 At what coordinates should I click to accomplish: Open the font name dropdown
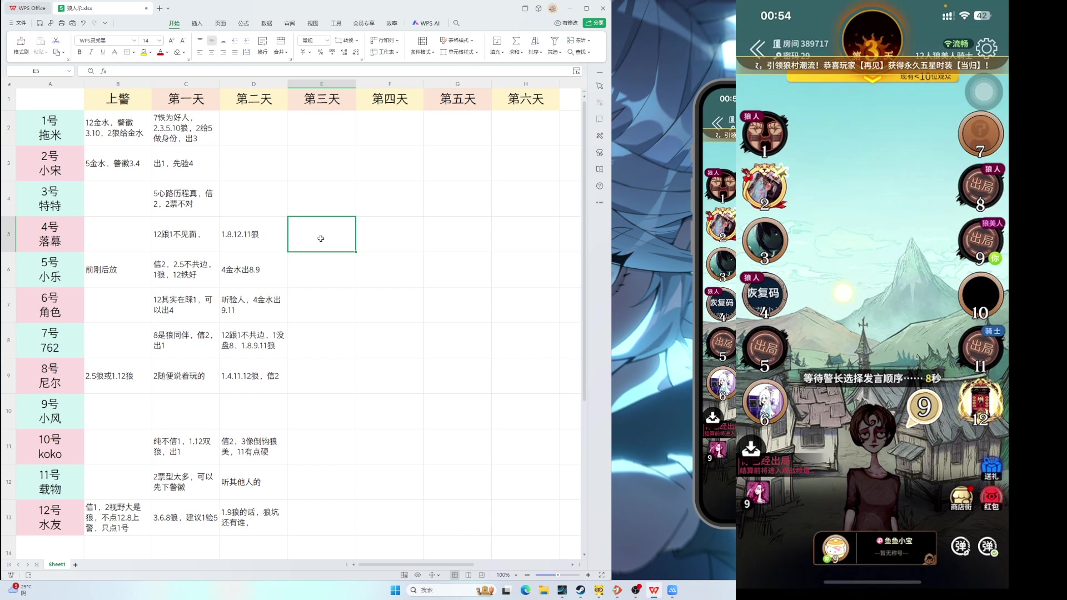134,41
